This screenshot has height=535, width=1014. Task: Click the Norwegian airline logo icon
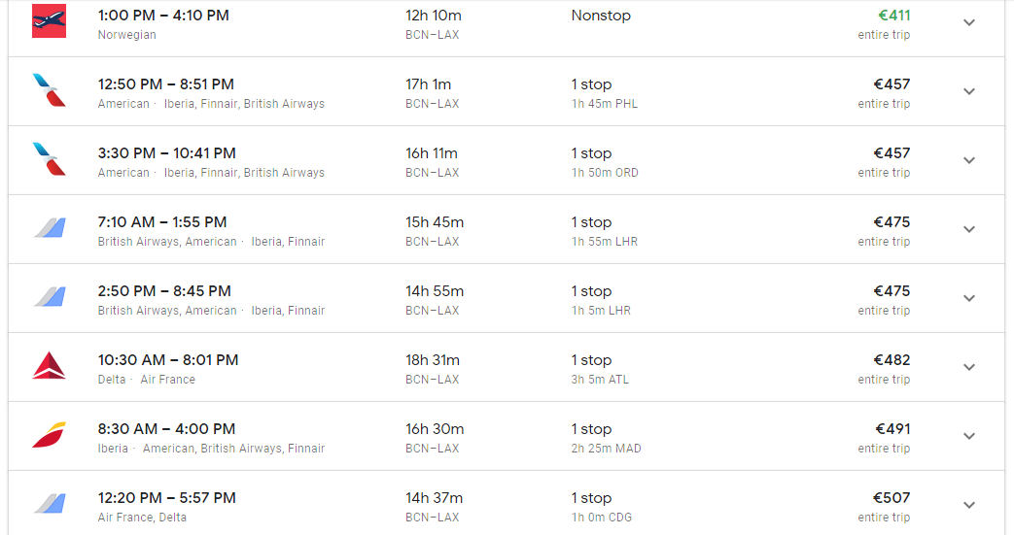click(x=50, y=20)
